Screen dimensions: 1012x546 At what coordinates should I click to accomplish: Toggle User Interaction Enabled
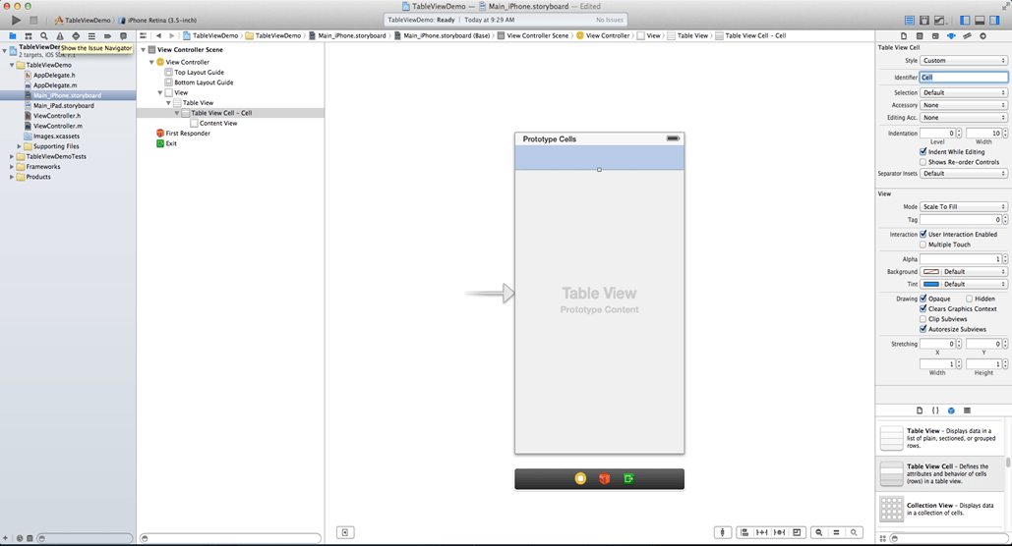click(x=923, y=235)
